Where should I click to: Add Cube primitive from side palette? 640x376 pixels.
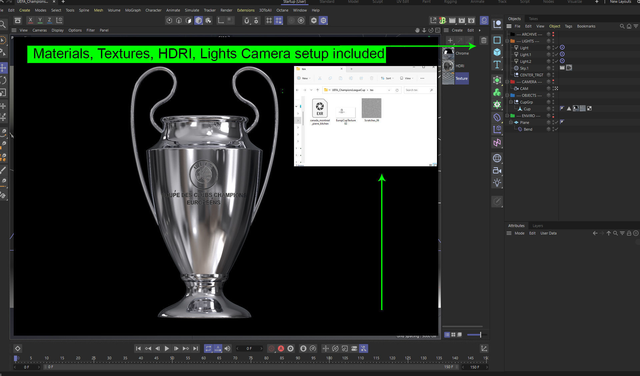(x=497, y=52)
